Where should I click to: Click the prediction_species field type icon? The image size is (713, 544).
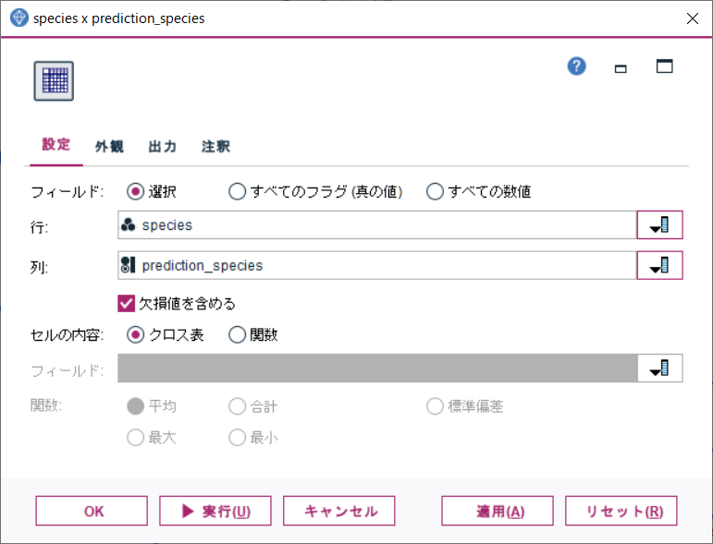click(x=129, y=265)
